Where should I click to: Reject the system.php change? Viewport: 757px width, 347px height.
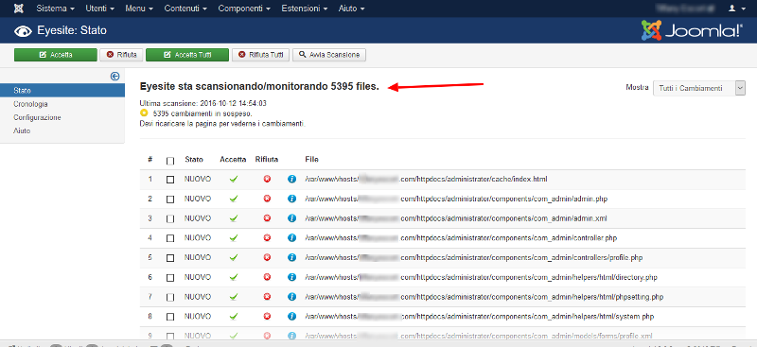click(x=267, y=317)
